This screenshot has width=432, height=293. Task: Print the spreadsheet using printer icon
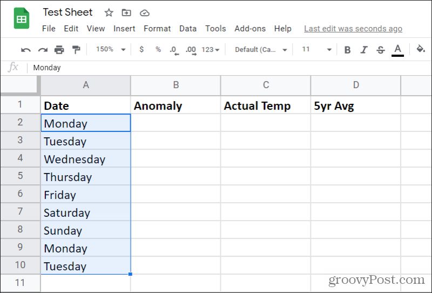[59, 50]
